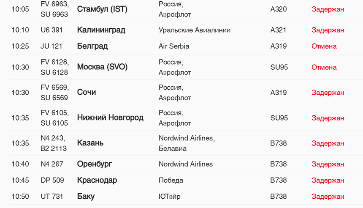Image resolution: width=363 pixels, height=208 pixels.
Task: Open the Баку flight details
Action: coord(86,197)
